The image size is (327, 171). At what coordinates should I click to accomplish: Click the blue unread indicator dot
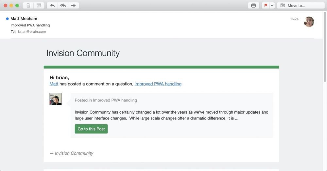(7, 19)
